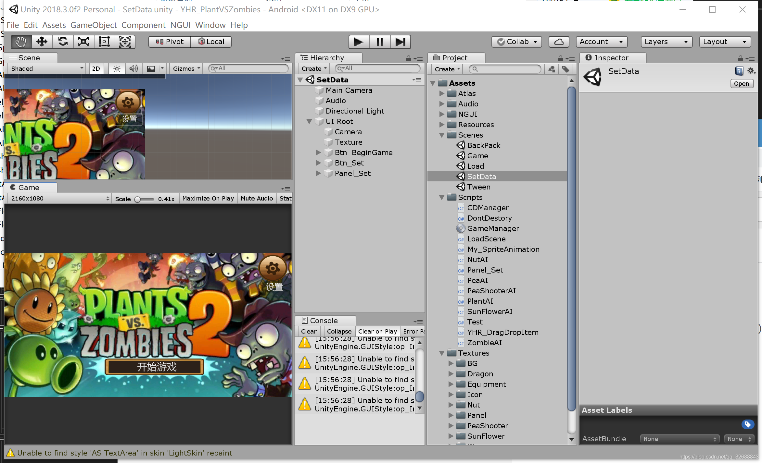Toggle Pivot handle position
Screen dimensions: 762x463
(x=170, y=42)
